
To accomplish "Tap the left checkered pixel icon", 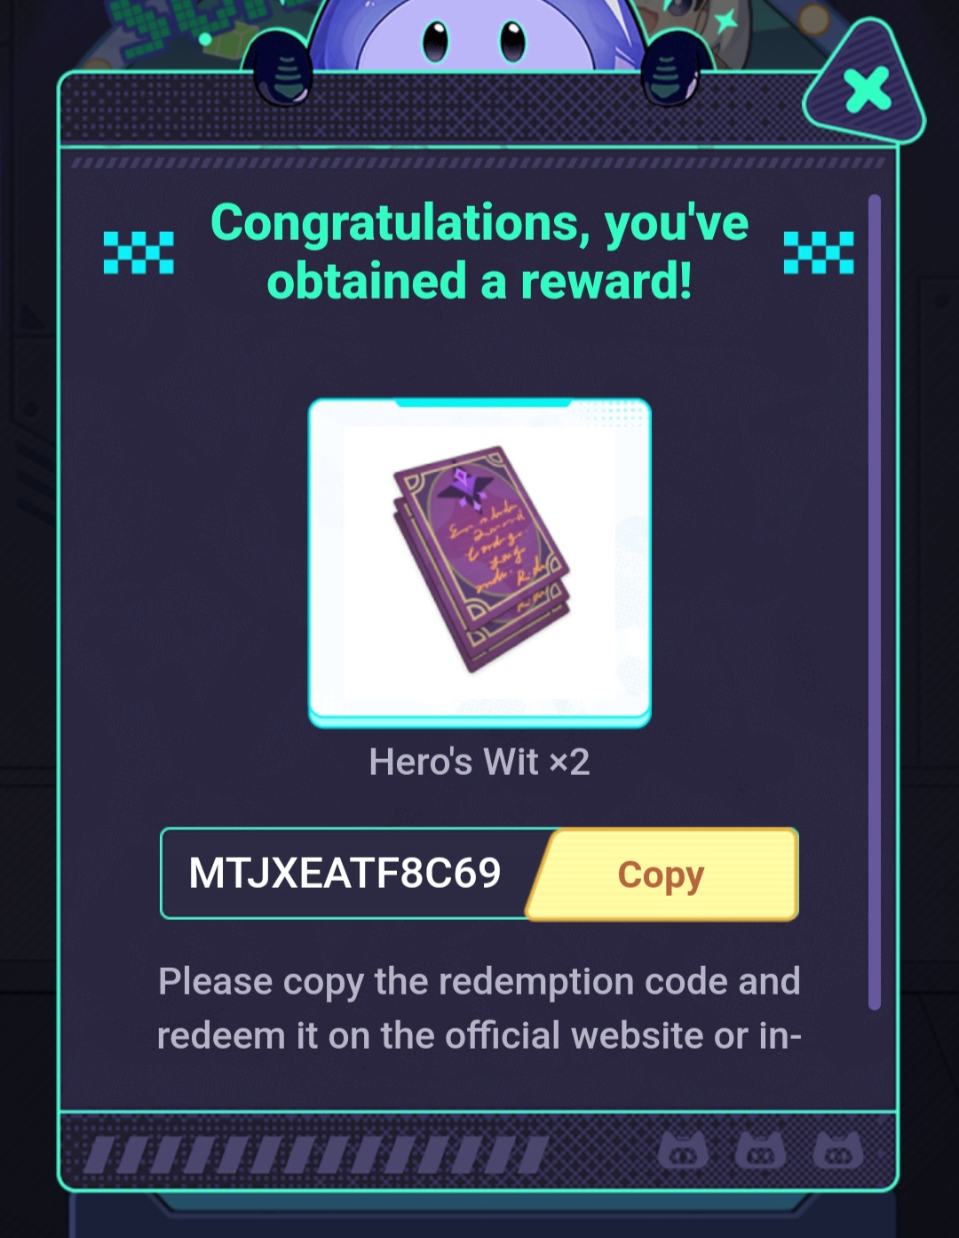I will point(139,252).
